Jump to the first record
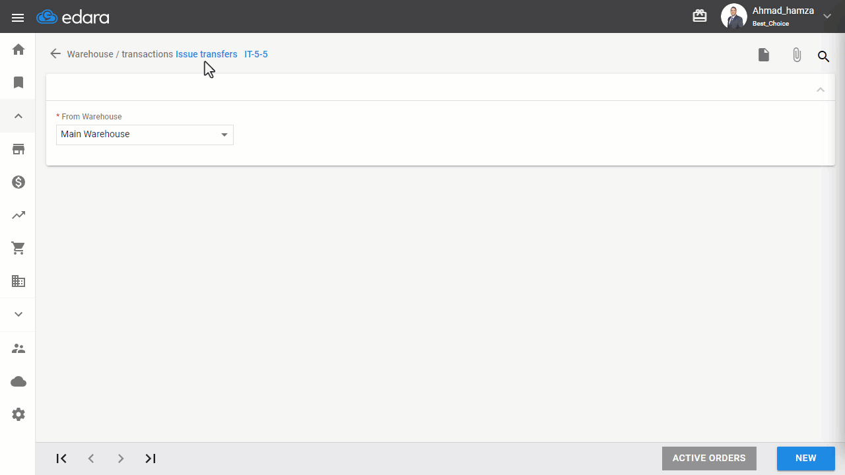The width and height of the screenshot is (845, 475). click(61, 459)
